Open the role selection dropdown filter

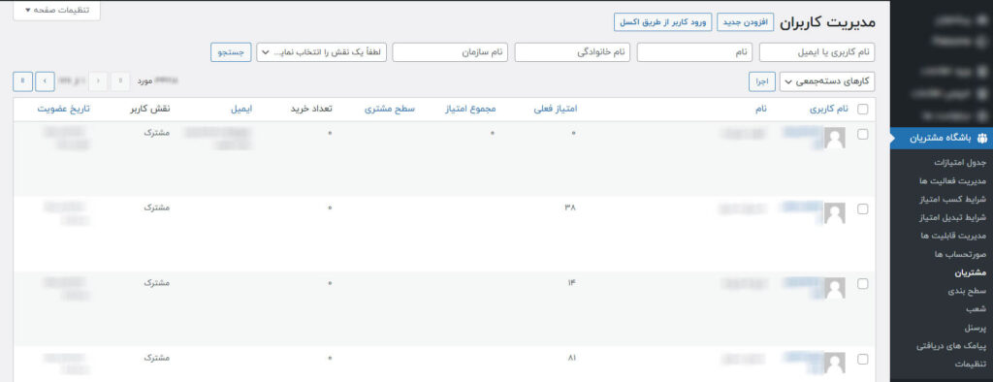point(321,52)
